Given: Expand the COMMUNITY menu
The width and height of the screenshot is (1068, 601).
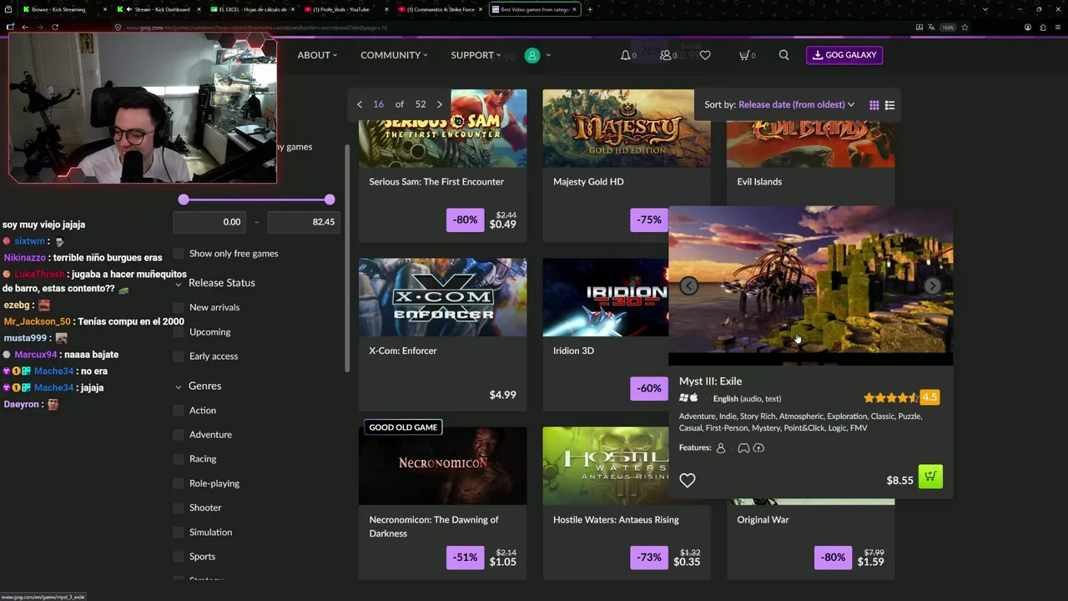Looking at the screenshot, I should (394, 55).
